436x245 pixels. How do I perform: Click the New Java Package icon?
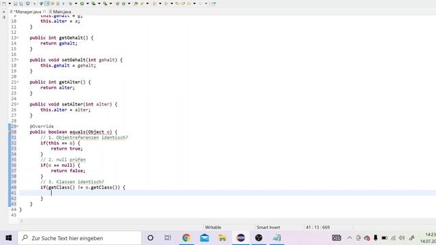(118, 3)
